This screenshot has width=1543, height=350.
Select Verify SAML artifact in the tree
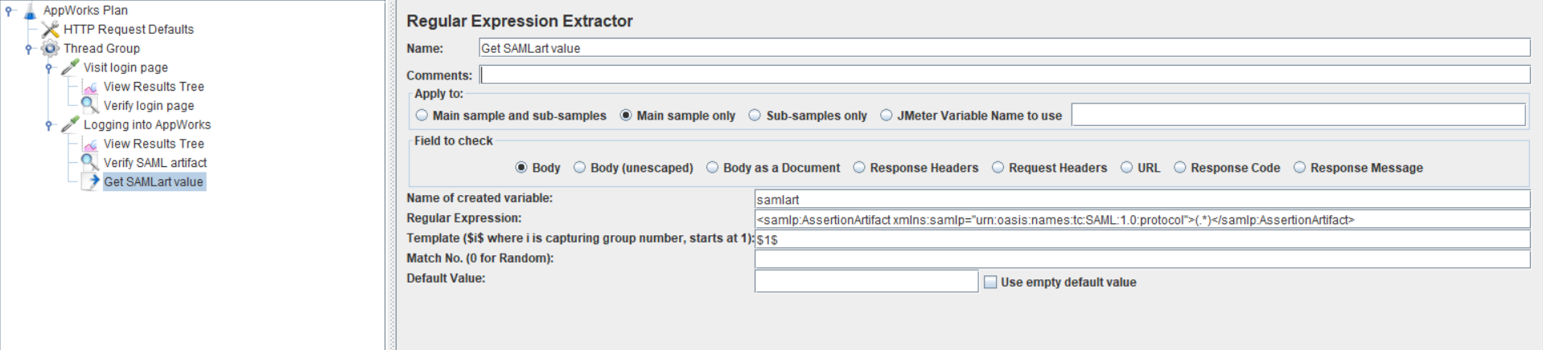tap(154, 163)
